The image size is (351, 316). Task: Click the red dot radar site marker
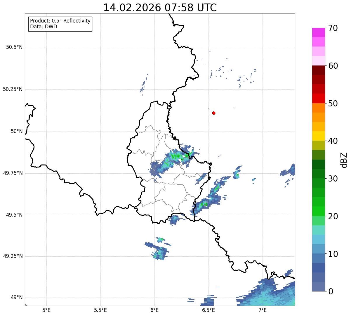[x=214, y=113]
